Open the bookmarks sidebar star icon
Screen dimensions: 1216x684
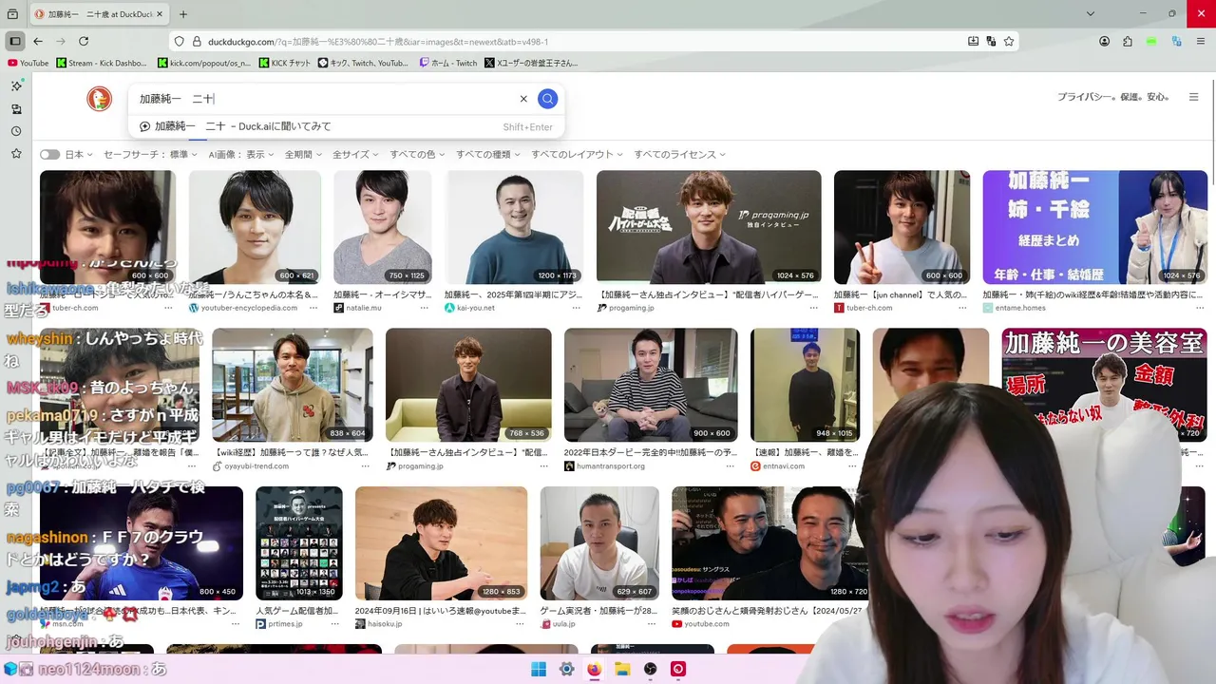pyautogui.click(x=16, y=153)
